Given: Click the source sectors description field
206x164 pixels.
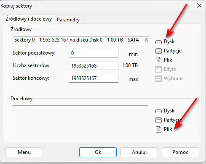Looking at the screenshot, I should click(x=80, y=40).
